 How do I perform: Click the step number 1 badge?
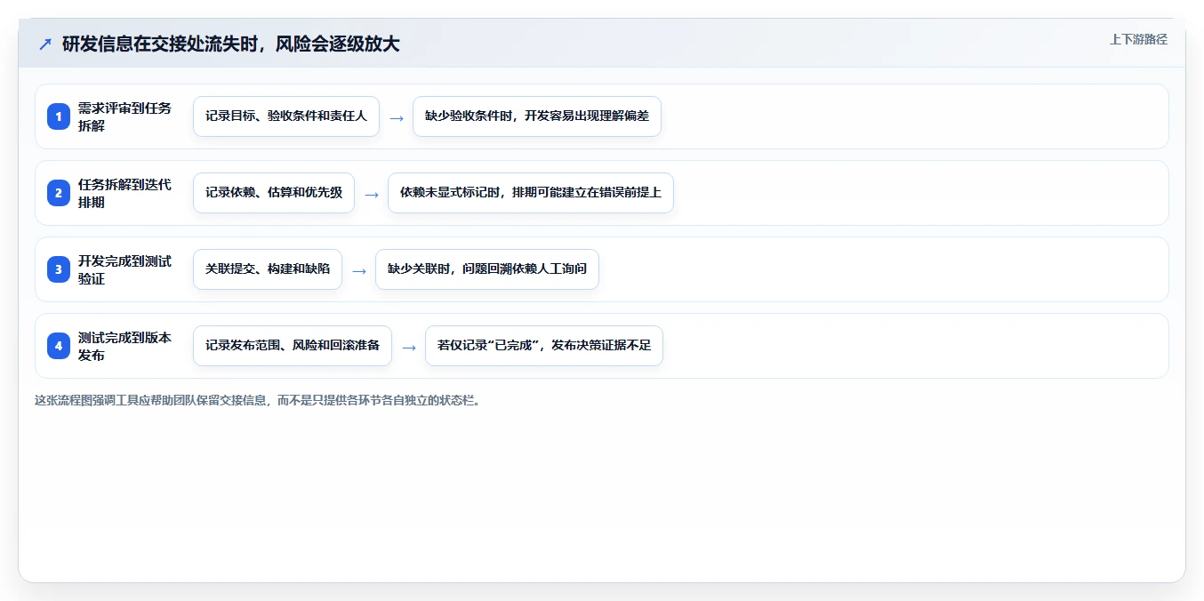pyautogui.click(x=59, y=116)
